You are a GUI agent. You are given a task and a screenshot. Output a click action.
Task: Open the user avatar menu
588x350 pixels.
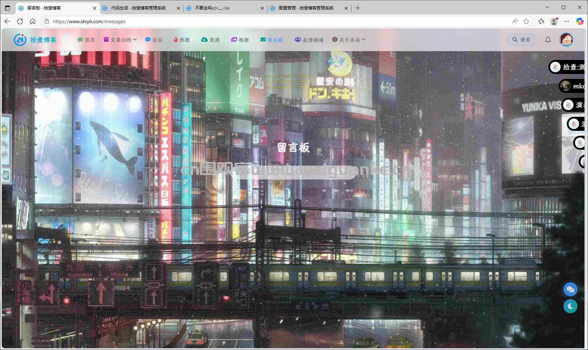[x=566, y=40]
